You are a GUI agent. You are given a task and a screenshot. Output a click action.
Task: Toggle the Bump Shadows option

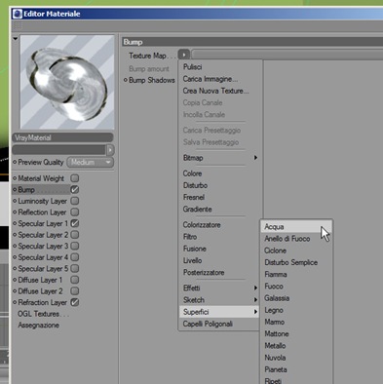pos(149,80)
